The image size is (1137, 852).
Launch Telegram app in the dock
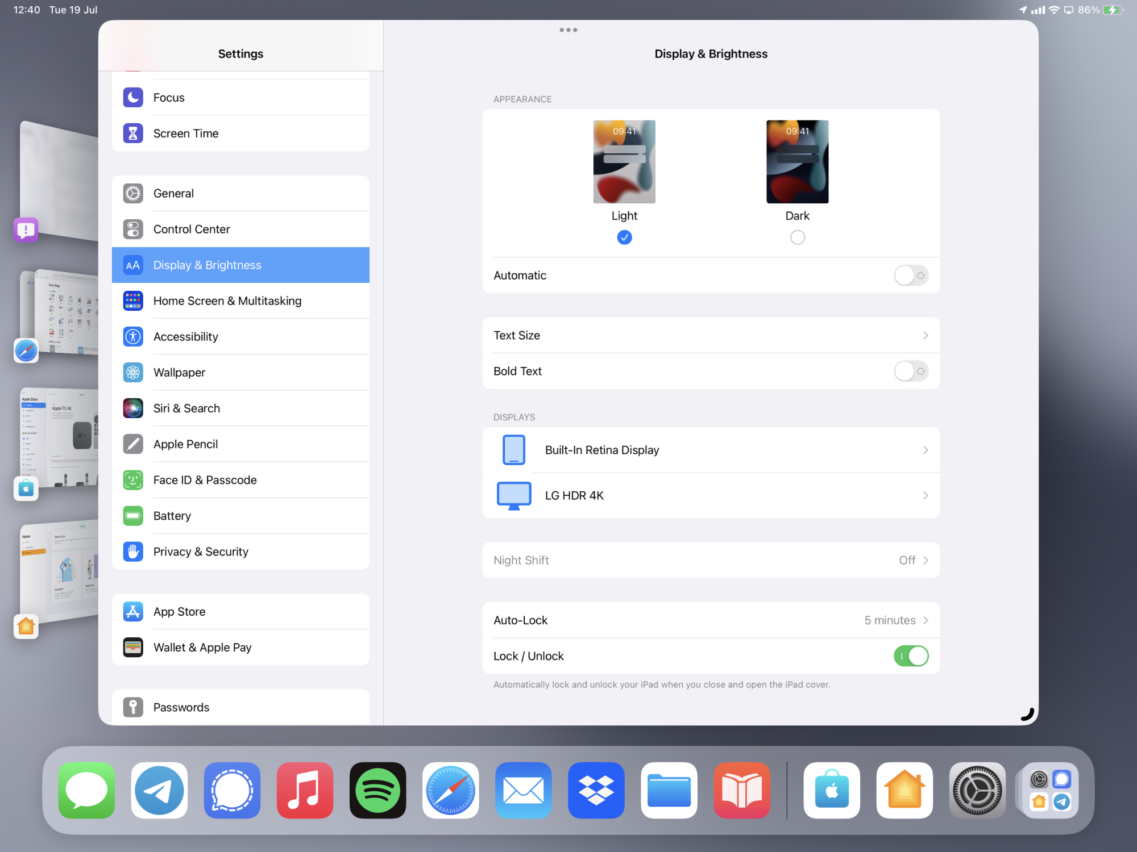[159, 790]
